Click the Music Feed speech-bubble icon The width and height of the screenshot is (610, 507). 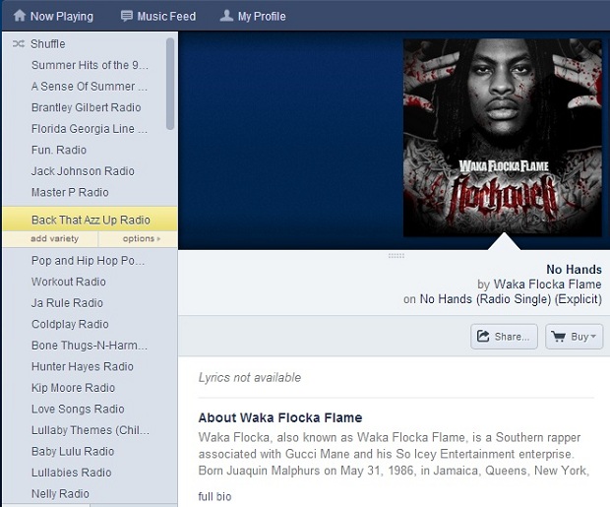click(x=127, y=16)
